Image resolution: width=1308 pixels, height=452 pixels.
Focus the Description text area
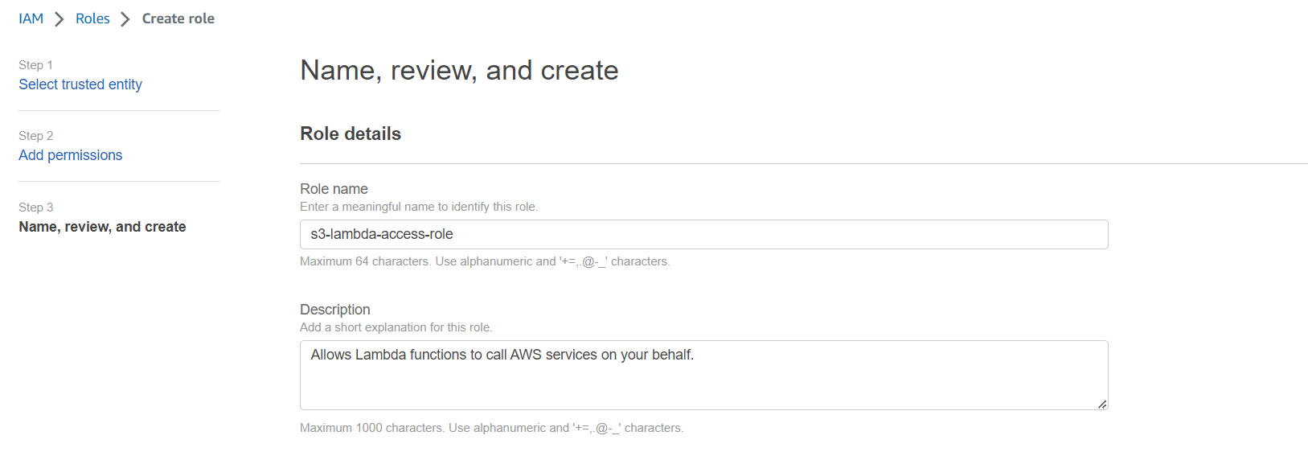(704, 375)
